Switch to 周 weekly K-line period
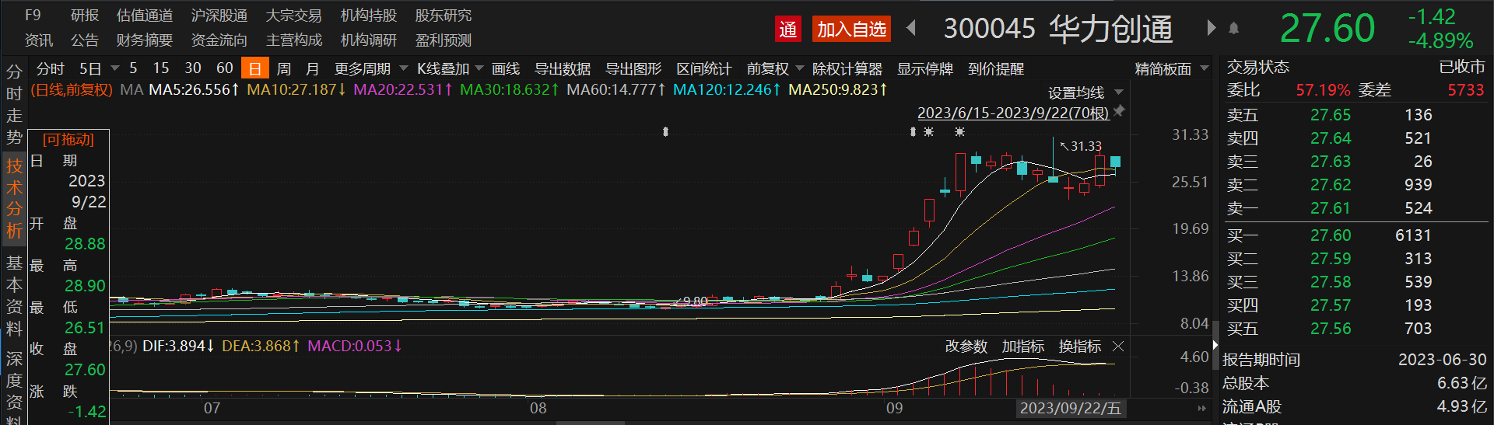1494x425 pixels. [x=284, y=69]
